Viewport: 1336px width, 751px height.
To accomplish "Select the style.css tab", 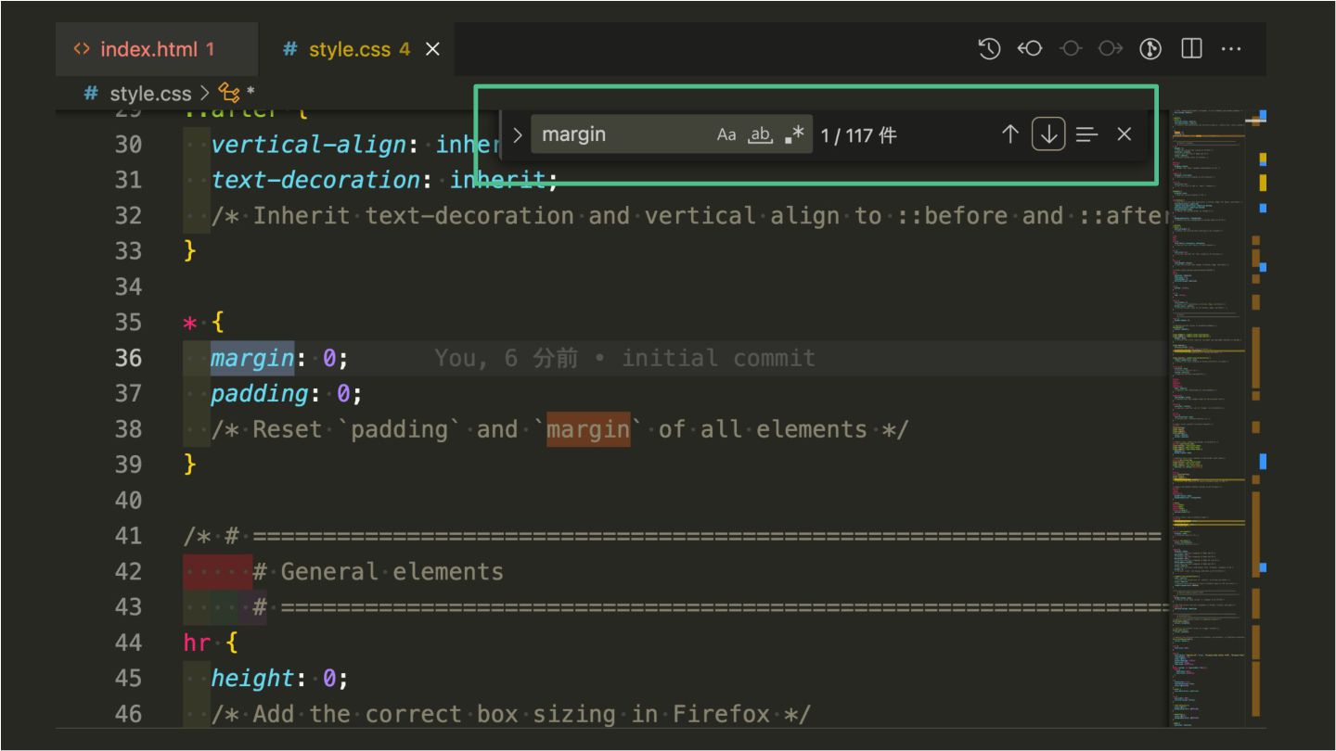I will point(349,49).
